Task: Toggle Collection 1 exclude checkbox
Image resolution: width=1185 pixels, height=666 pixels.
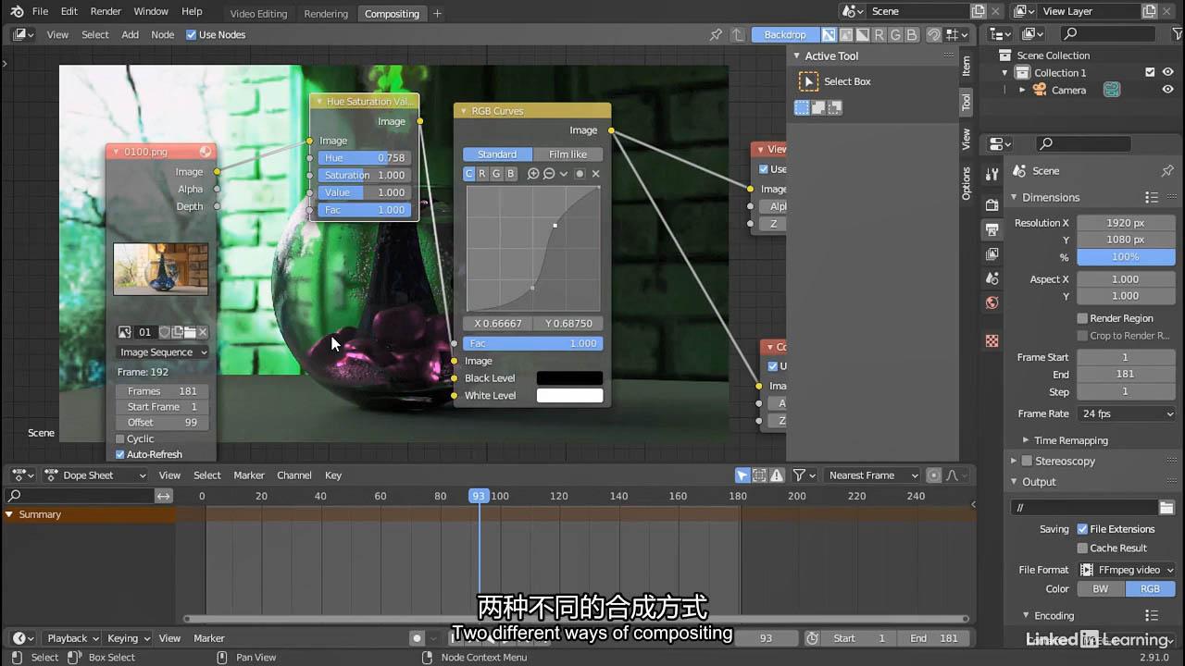Action: pyautogui.click(x=1150, y=72)
